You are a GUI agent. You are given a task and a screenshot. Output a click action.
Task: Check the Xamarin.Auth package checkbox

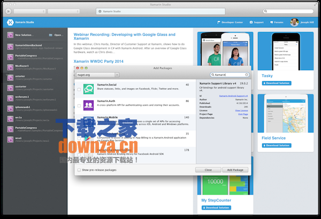click(x=79, y=106)
